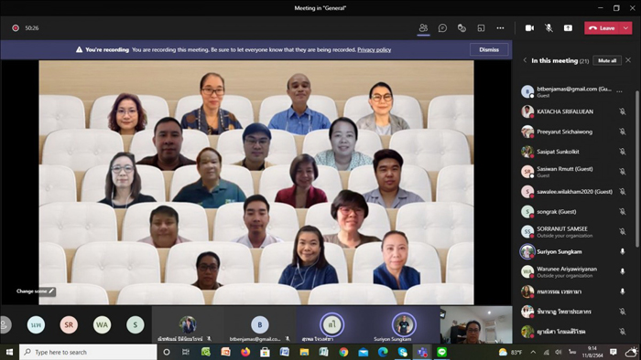Collapse the In this meeting panel chevron

coord(525,60)
